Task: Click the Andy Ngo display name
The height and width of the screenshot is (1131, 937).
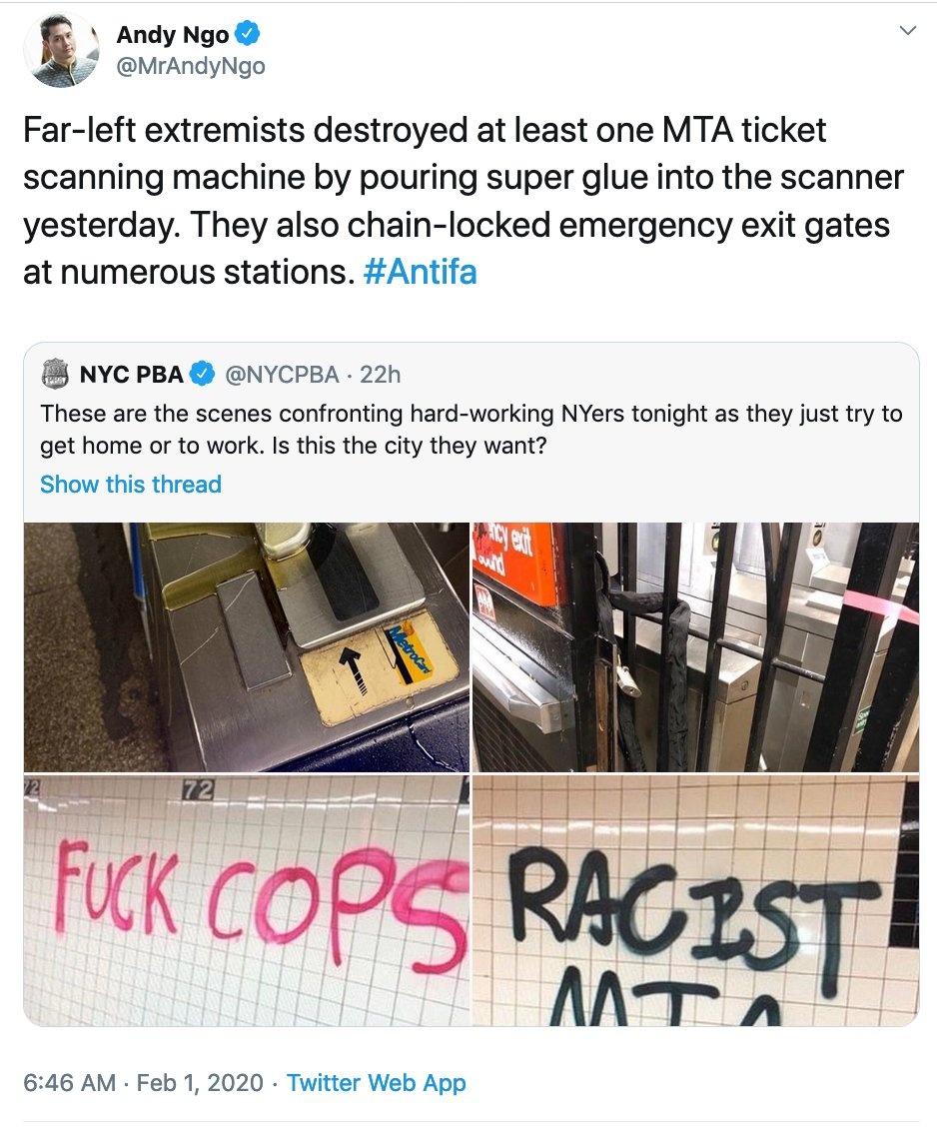Action: 173,34
